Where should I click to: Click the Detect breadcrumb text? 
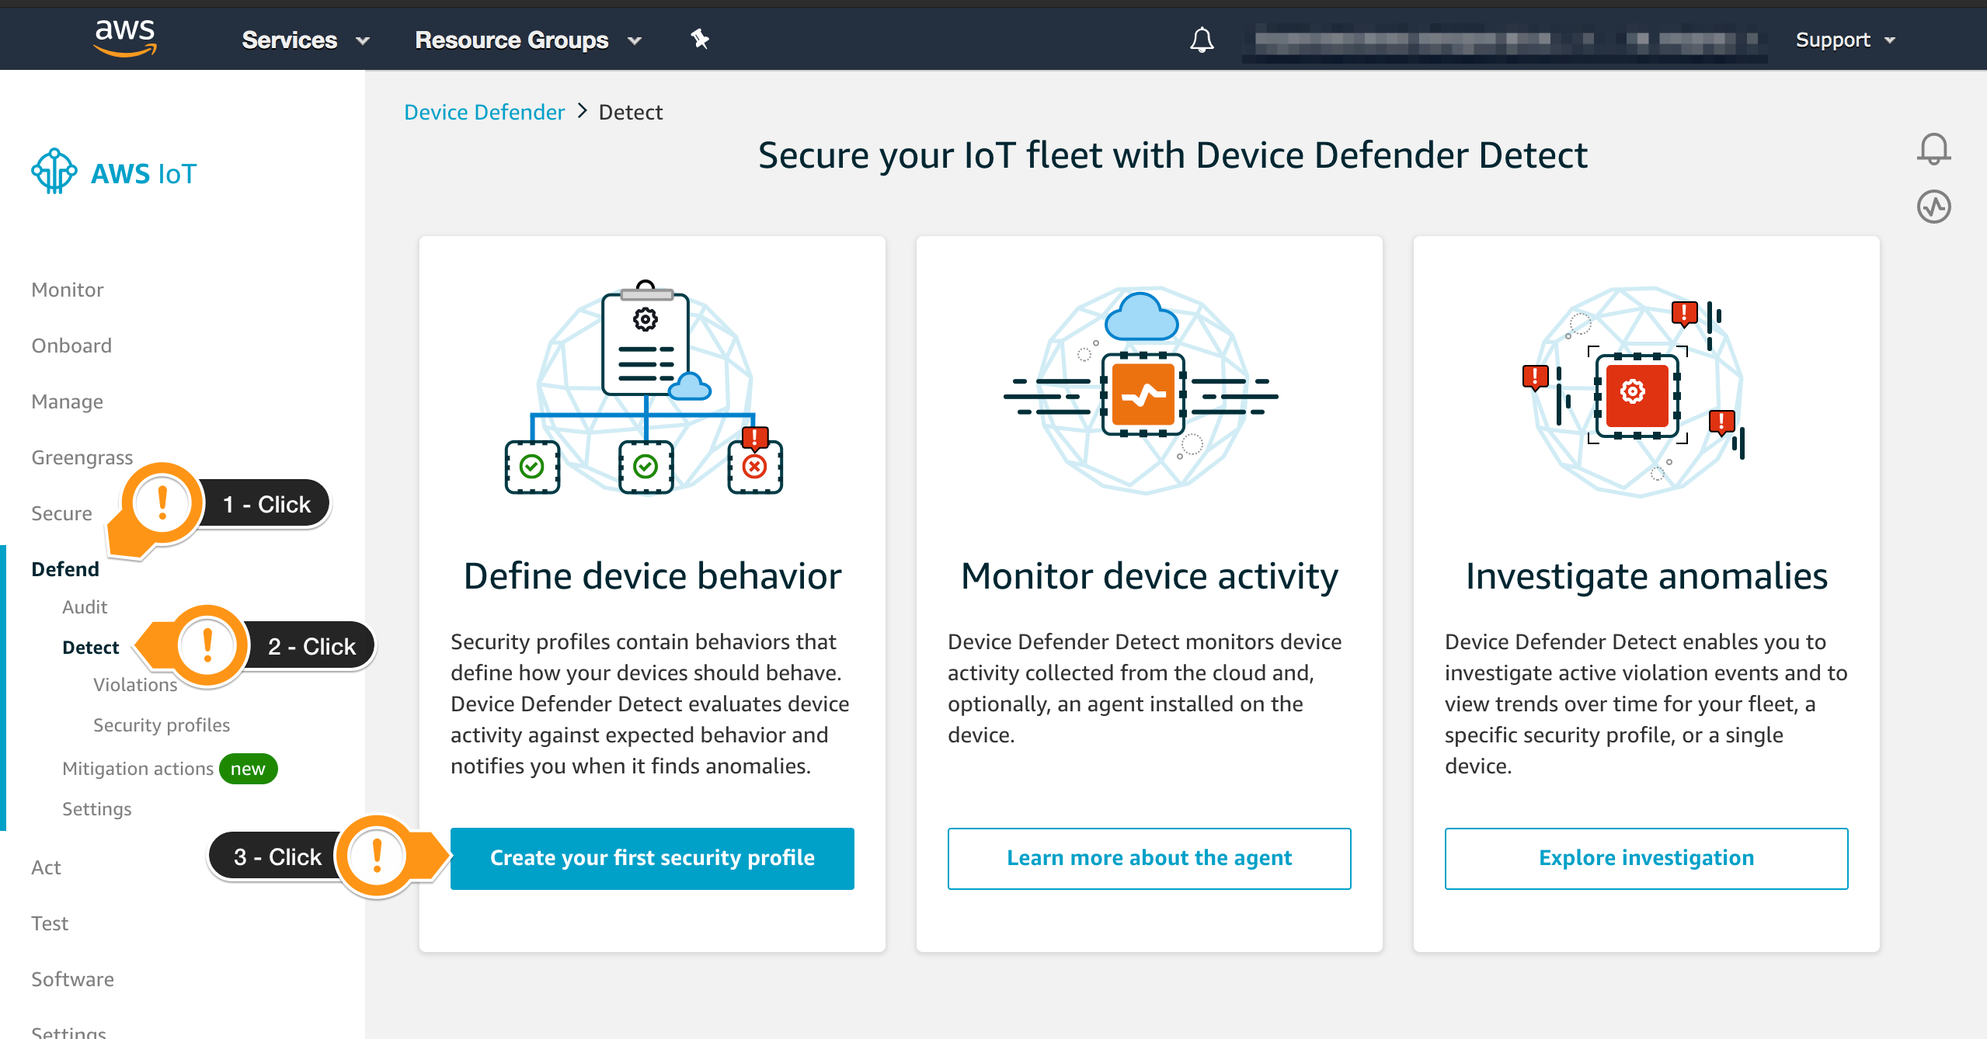point(631,113)
